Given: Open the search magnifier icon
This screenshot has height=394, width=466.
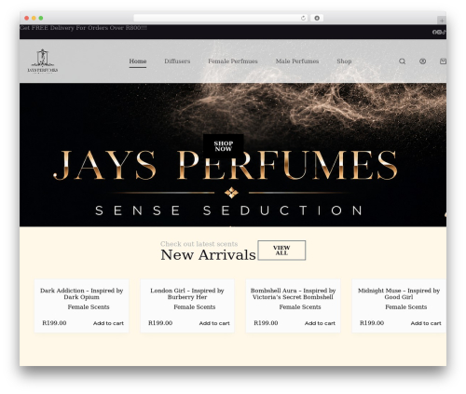Looking at the screenshot, I should point(402,61).
